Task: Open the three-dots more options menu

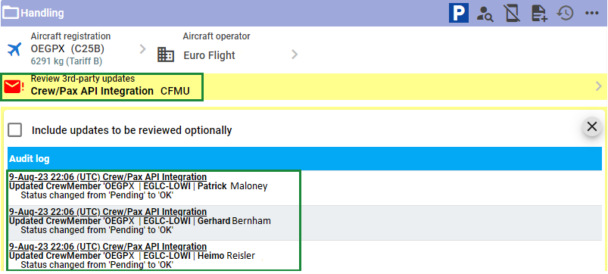Action: [592, 13]
